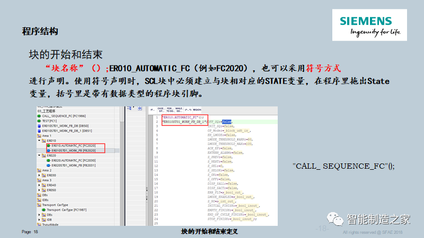Viewport: 424px width, 238px height.
Task: Click the selected 'false' value on line 2
Action: point(227,122)
